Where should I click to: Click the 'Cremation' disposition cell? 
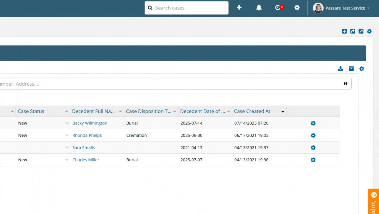point(137,135)
